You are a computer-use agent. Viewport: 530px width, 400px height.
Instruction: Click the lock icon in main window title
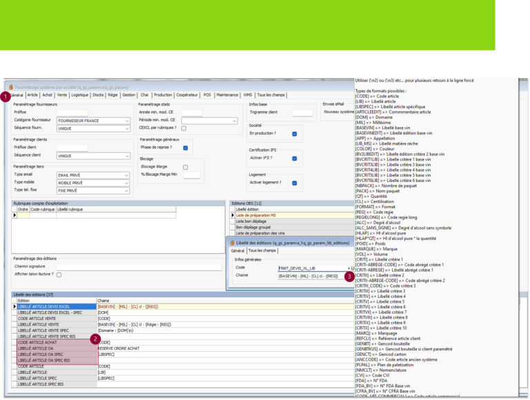click(11, 88)
